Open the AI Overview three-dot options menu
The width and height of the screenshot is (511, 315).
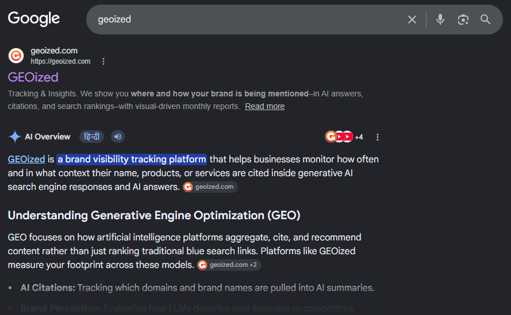pyautogui.click(x=378, y=137)
